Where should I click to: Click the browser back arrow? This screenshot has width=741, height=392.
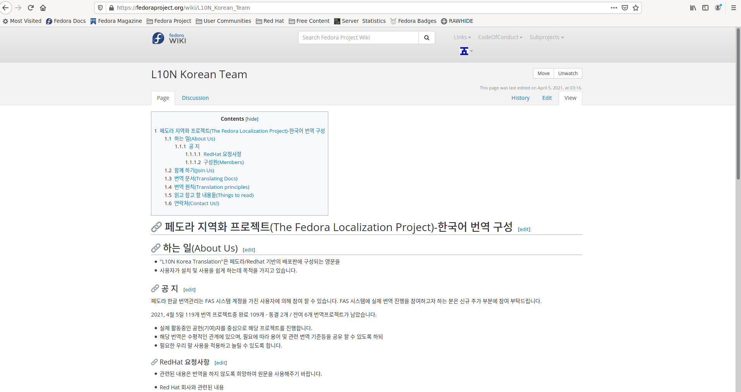[x=5, y=8]
